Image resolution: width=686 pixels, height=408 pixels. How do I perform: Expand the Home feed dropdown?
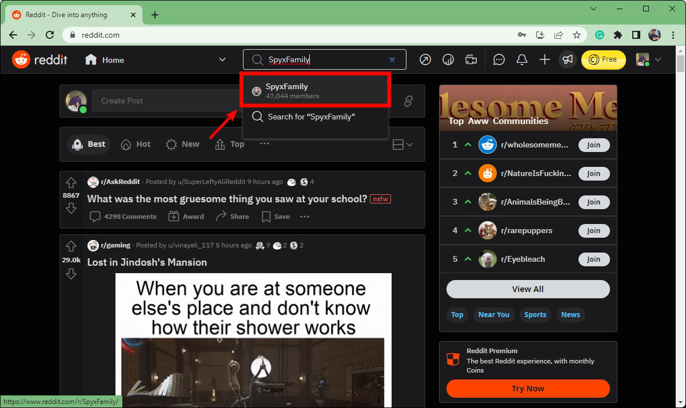222,59
